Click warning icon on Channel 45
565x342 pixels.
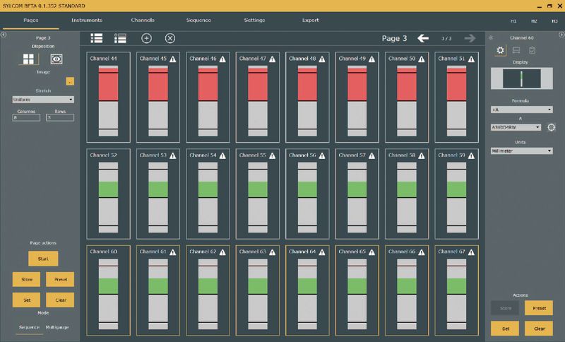(x=173, y=58)
